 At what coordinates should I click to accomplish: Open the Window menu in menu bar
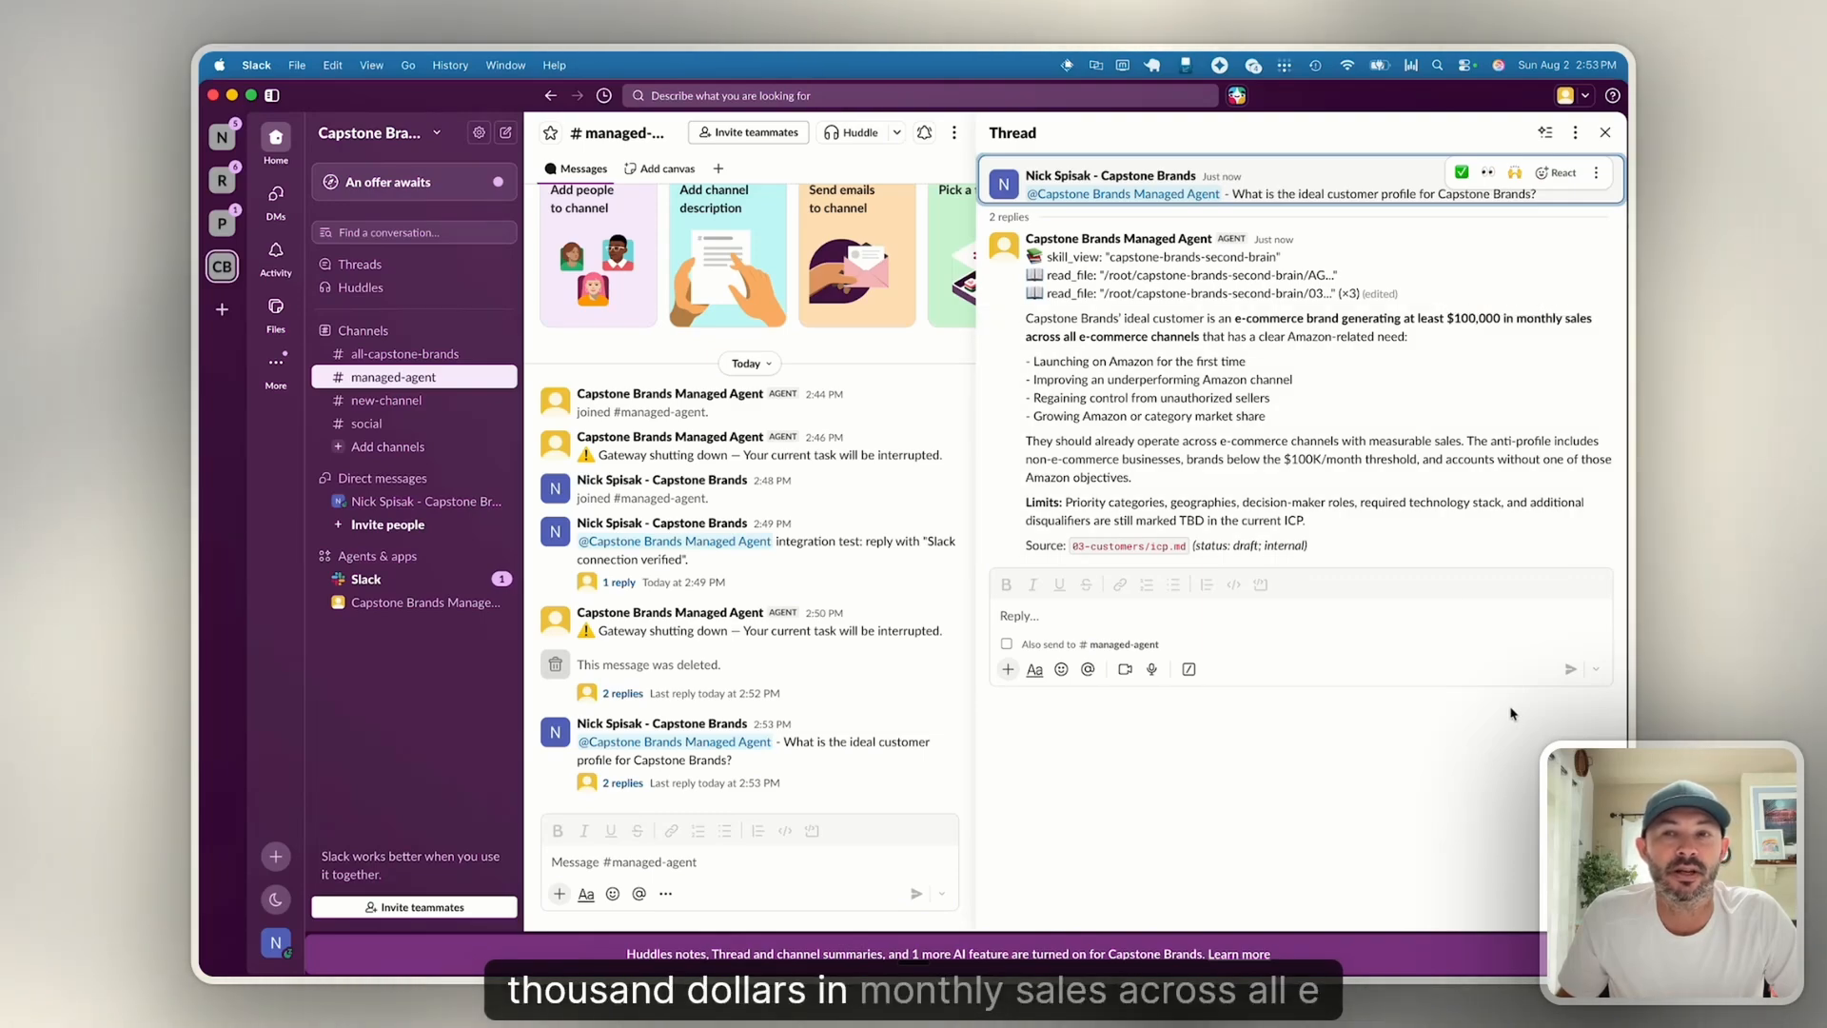tap(505, 65)
